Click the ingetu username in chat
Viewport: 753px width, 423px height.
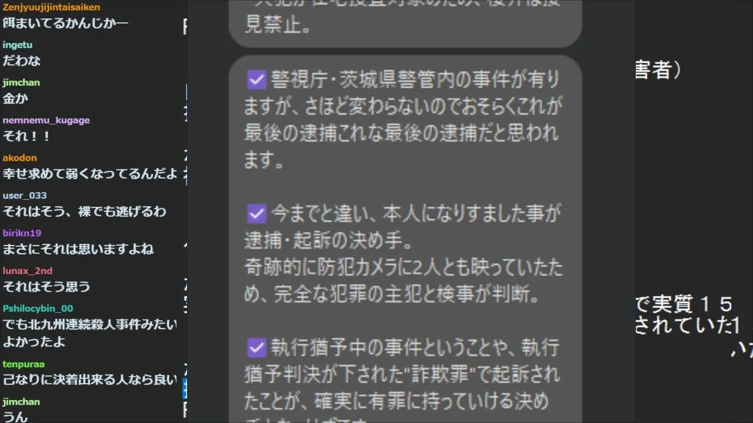click(x=18, y=45)
